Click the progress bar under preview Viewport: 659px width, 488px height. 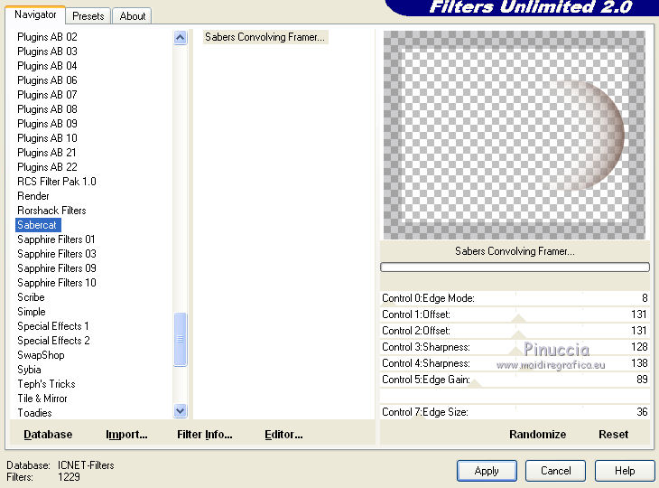pos(515,267)
